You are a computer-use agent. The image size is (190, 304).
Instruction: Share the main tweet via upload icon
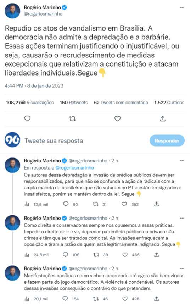click(163, 118)
